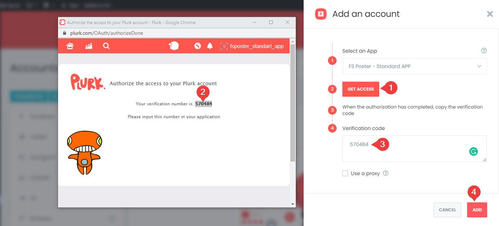
Task: Select verification number 570484 on the Plurk page
Action: 203,104
